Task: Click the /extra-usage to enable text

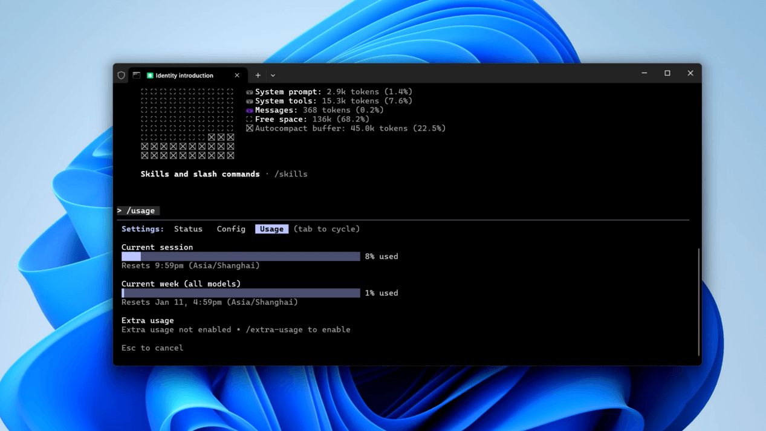Action: pyautogui.click(x=297, y=330)
